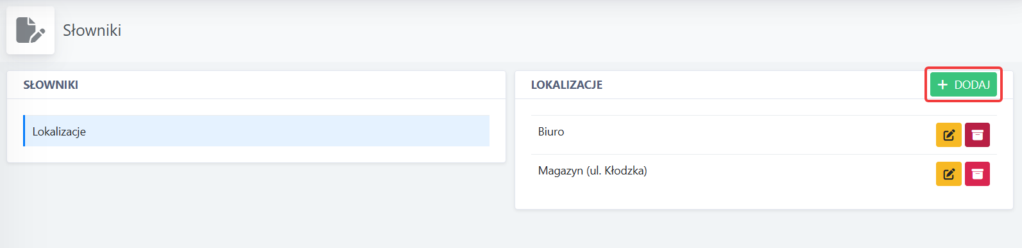Edit the Biuro location entry
The height and width of the screenshot is (248, 1022).
[x=948, y=135]
